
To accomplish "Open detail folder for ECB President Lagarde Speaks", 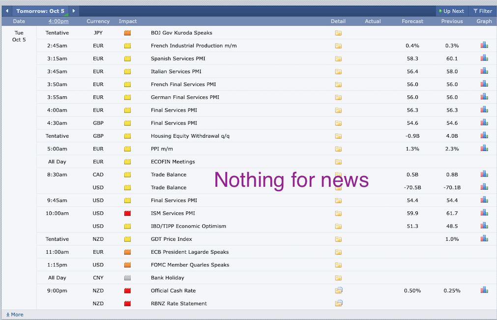I will (338, 252).
